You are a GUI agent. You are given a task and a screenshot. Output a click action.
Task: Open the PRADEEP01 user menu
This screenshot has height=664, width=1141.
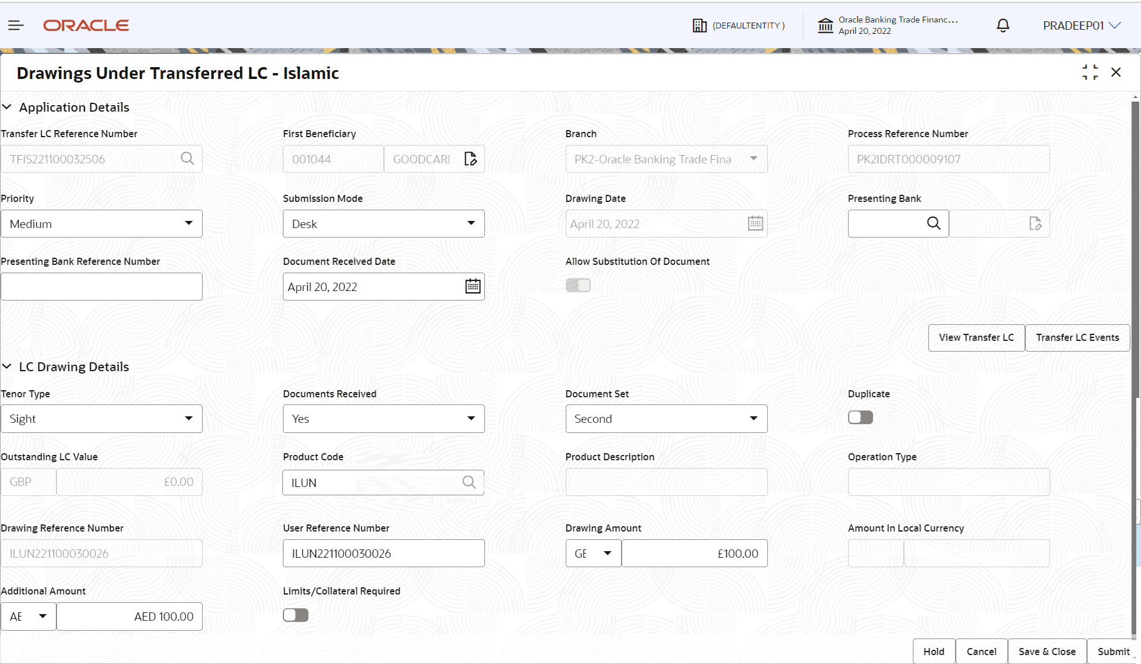(x=1082, y=26)
